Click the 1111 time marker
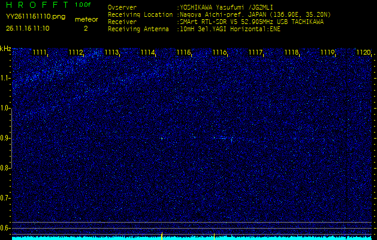Viewport: 377px width, 240px height. (40, 53)
